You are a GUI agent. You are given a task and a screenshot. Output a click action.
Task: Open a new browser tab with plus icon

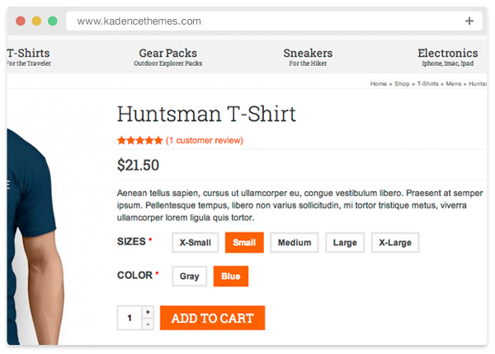(469, 21)
